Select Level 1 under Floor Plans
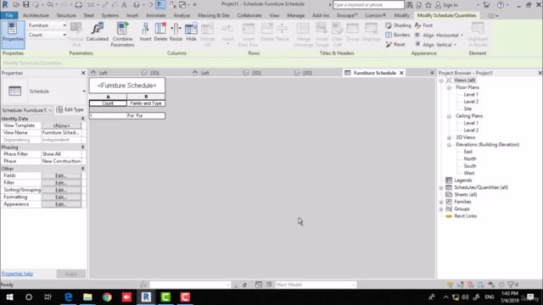 (x=471, y=94)
